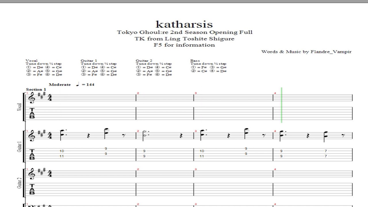This screenshot has width=368, height=207.
Task: Select the credit "Words & Music by Flandre_Vampir"
Action: coord(306,52)
